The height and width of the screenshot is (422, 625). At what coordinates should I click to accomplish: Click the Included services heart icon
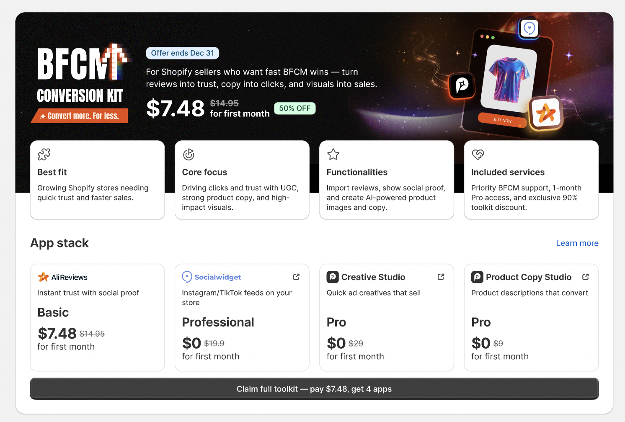(x=478, y=154)
